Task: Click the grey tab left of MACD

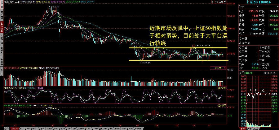Action: pos(7,128)
